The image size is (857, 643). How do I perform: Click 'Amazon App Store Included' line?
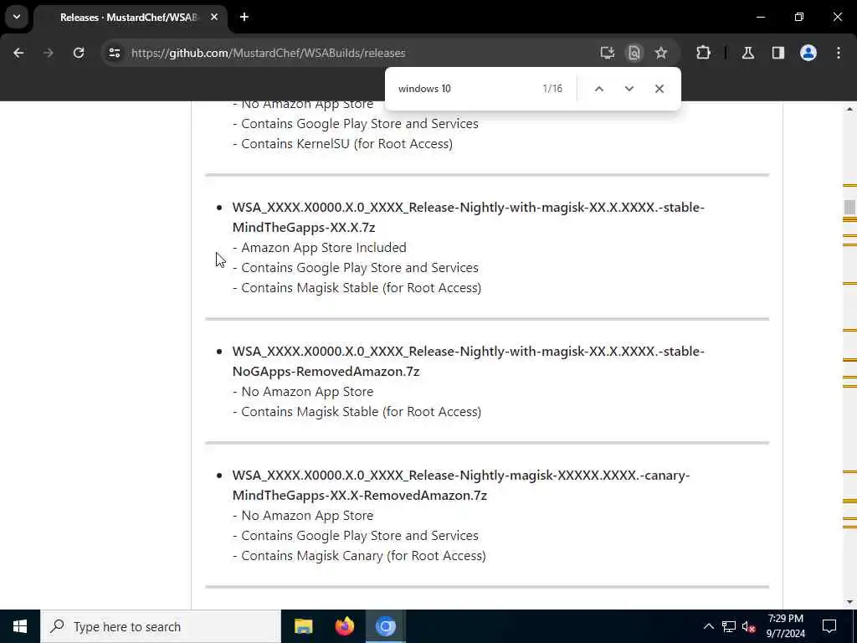[x=320, y=248]
